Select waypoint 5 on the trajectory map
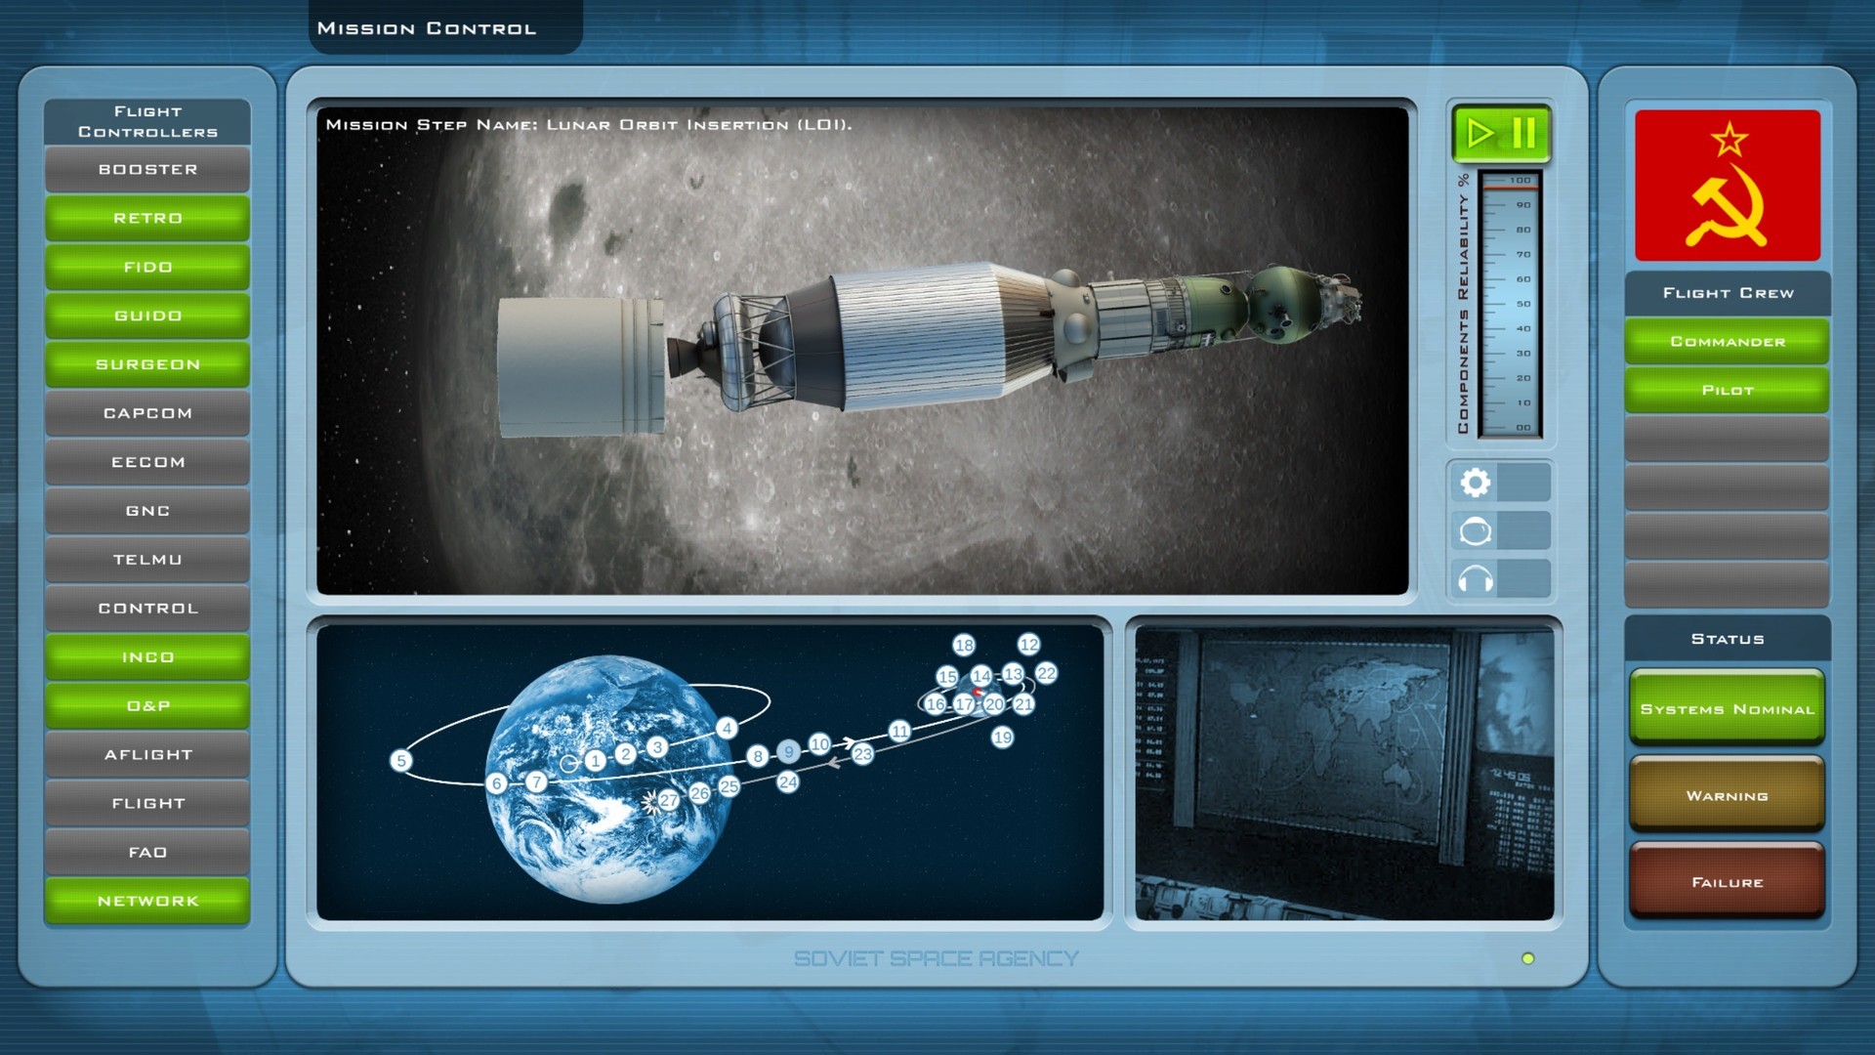The height and width of the screenshot is (1055, 1875). coord(400,758)
